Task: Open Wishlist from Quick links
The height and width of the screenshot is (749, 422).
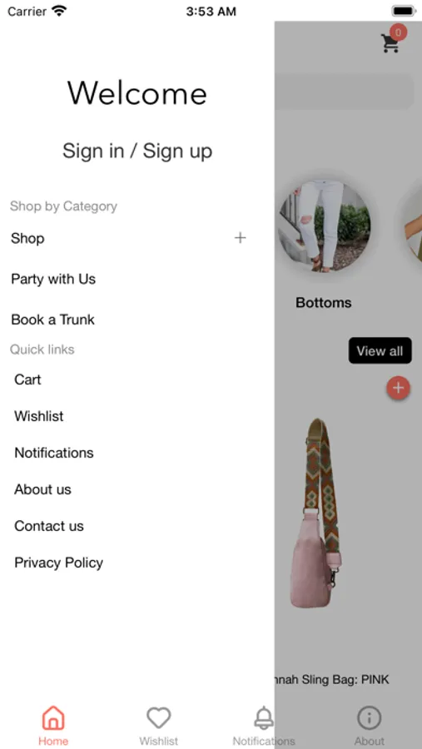Action: tap(39, 416)
